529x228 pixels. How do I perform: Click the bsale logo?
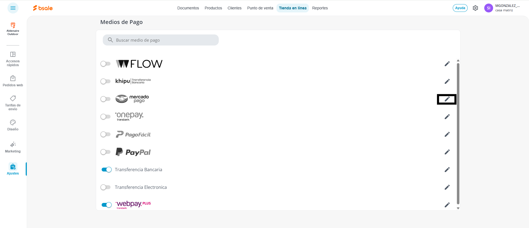pyautogui.click(x=43, y=8)
